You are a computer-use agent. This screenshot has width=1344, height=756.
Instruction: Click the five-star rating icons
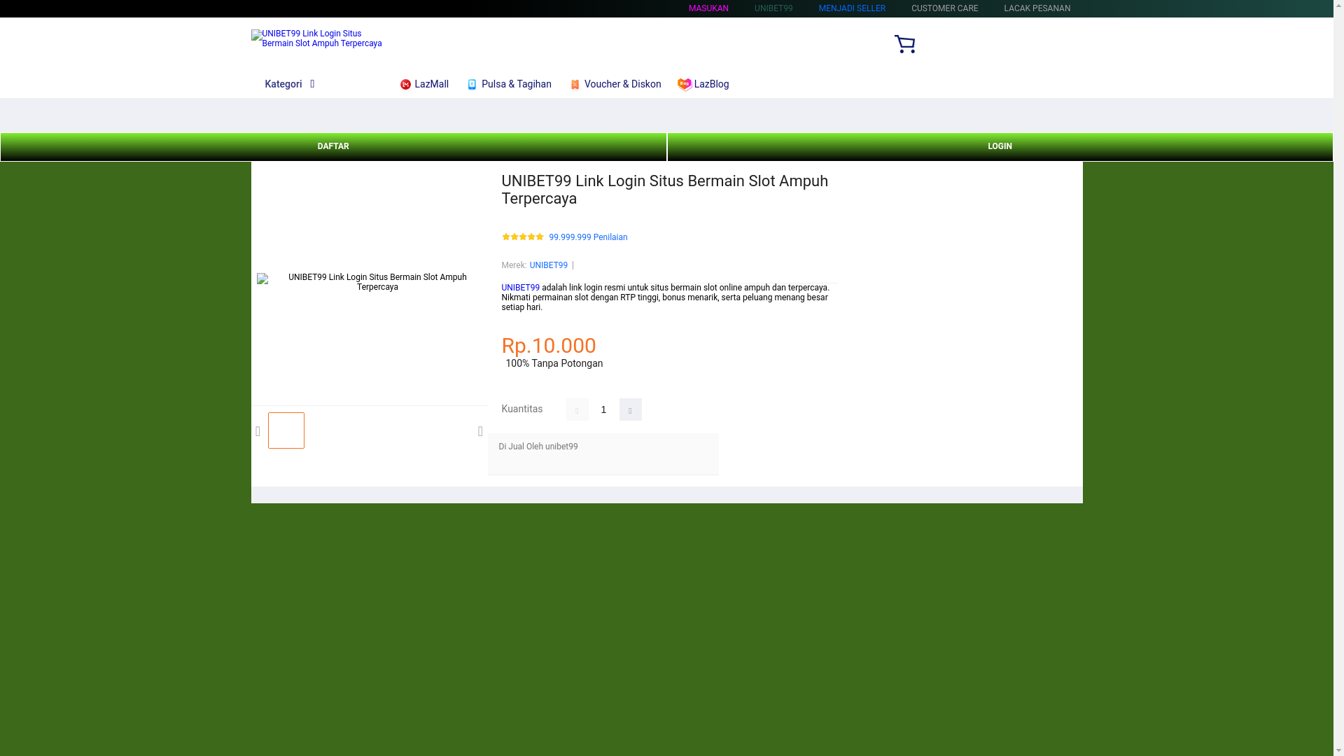click(522, 237)
